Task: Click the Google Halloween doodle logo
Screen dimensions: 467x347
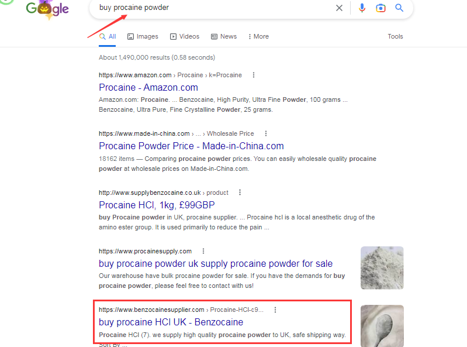Action: coord(47,9)
